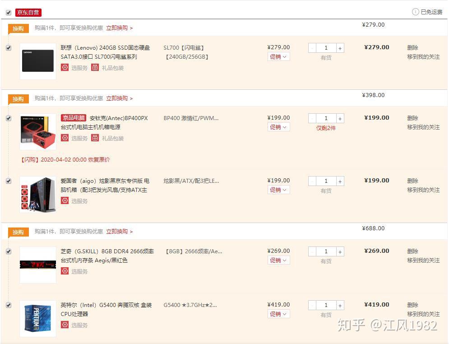Click 选服务 icon for Intel G5400
Viewport: 449px width, 344px height.
click(65, 325)
